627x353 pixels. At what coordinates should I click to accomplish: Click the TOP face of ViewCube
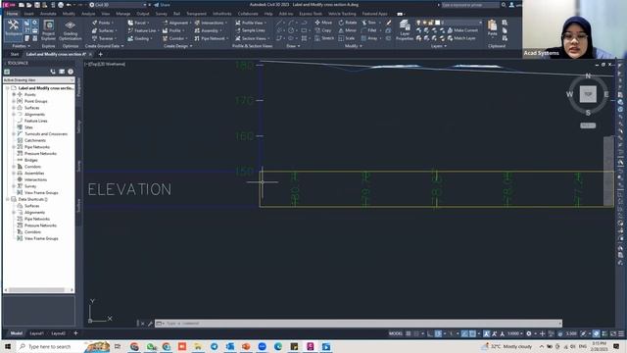tap(588, 94)
